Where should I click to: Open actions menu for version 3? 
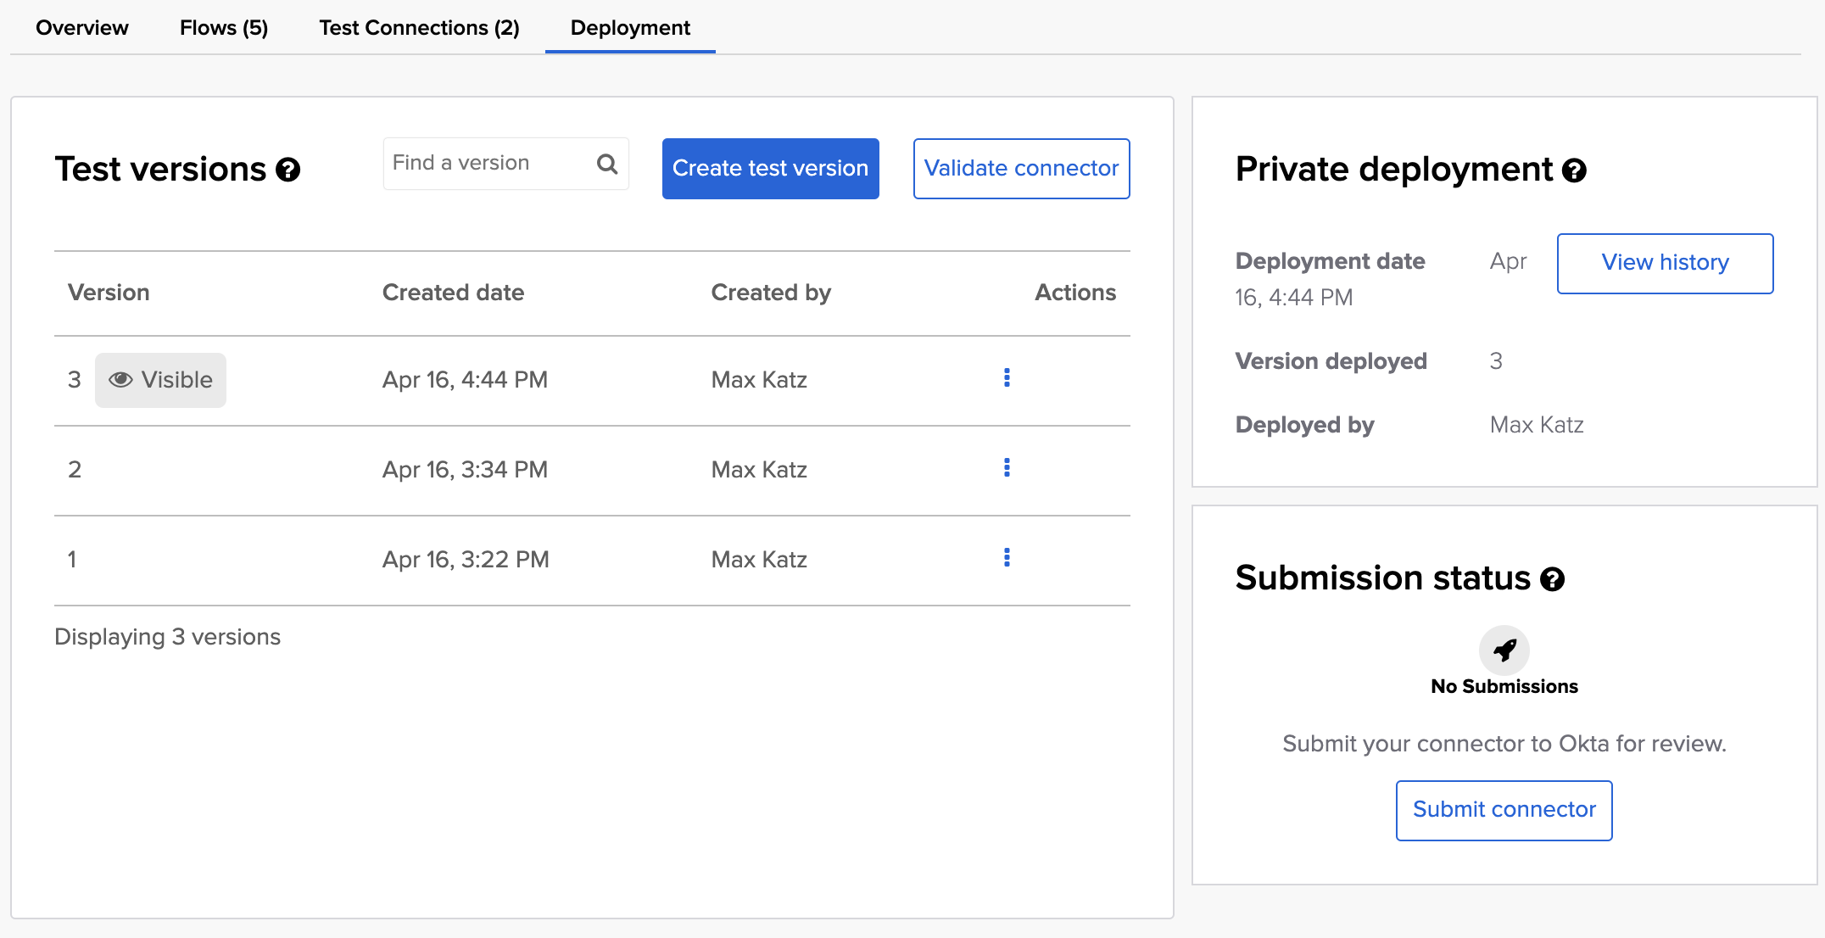pos(1007,377)
